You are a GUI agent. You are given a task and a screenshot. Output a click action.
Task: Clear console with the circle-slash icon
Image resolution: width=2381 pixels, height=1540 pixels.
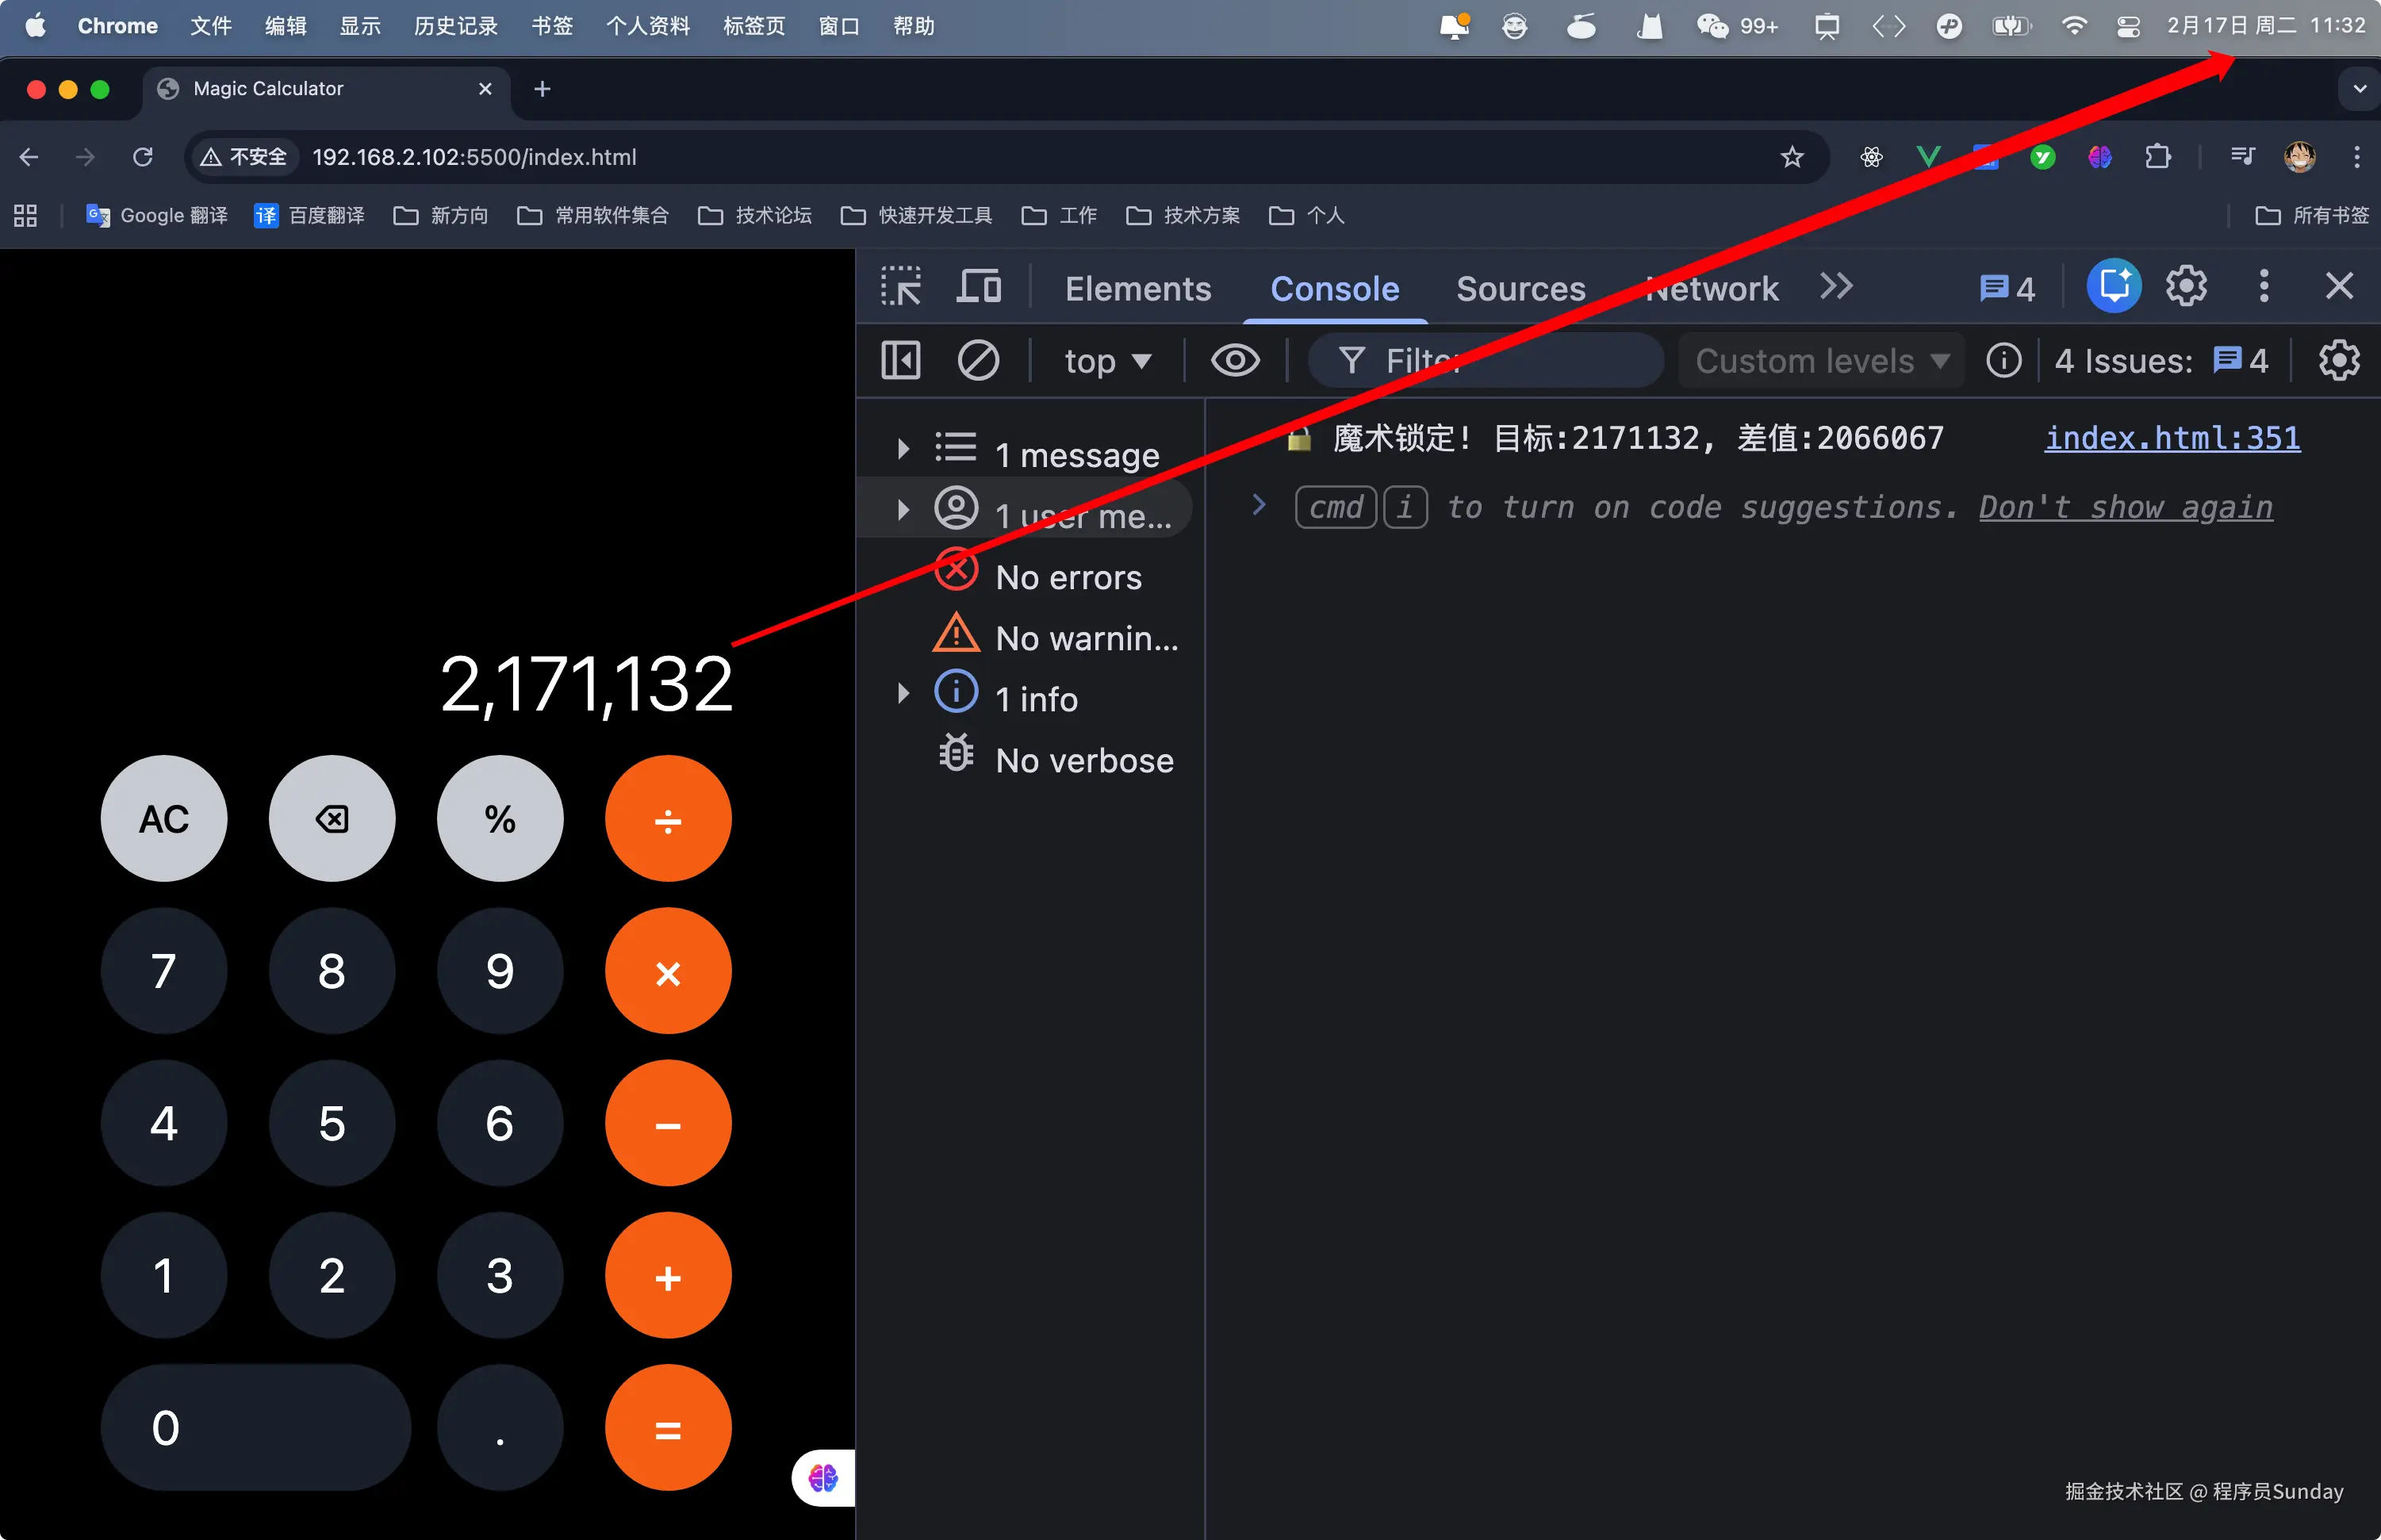point(977,361)
